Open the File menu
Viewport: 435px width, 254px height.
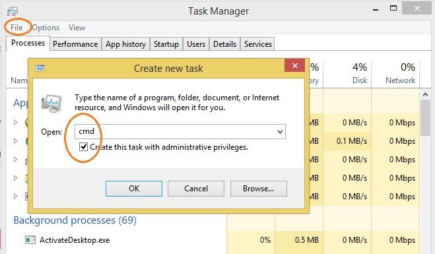pyautogui.click(x=17, y=28)
